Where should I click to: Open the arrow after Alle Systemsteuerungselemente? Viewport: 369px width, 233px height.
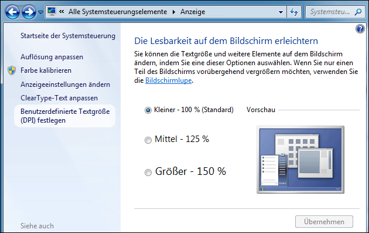174,12
